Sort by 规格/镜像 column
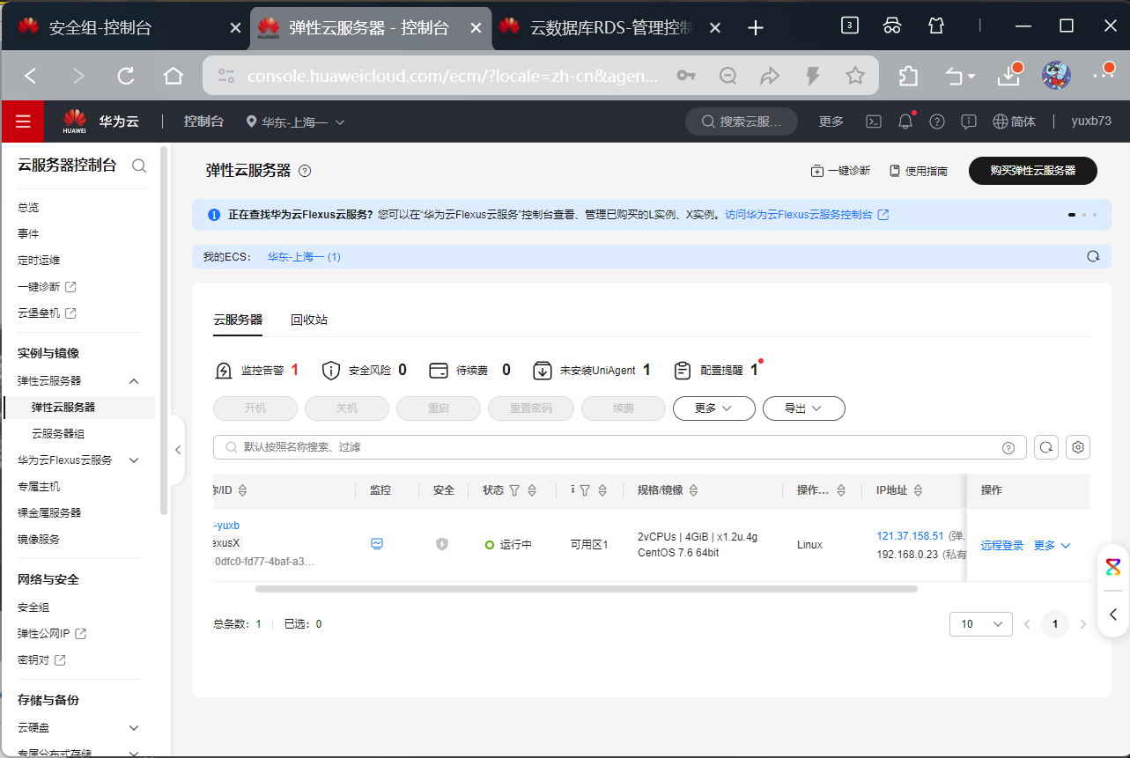 pos(694,490)
